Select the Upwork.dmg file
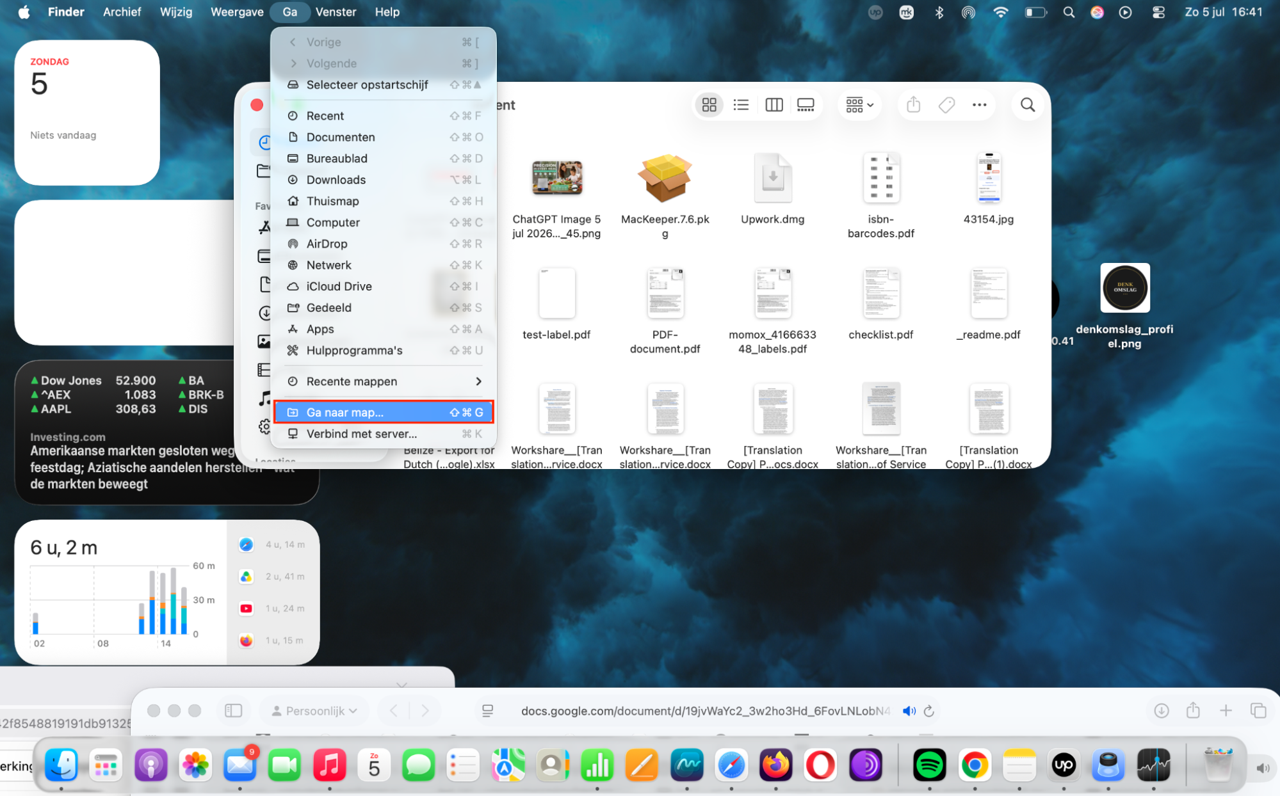 click(773, 189)
